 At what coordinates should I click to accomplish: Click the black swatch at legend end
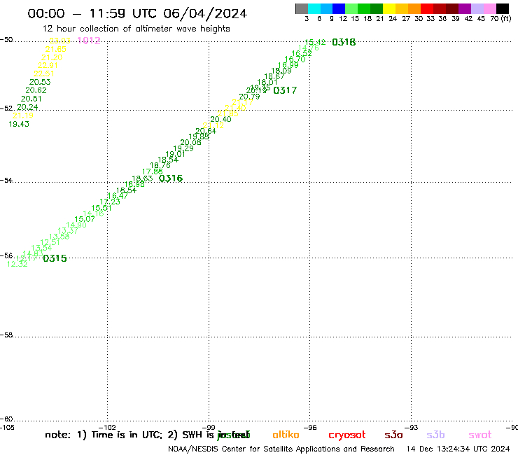pos(502,8)
